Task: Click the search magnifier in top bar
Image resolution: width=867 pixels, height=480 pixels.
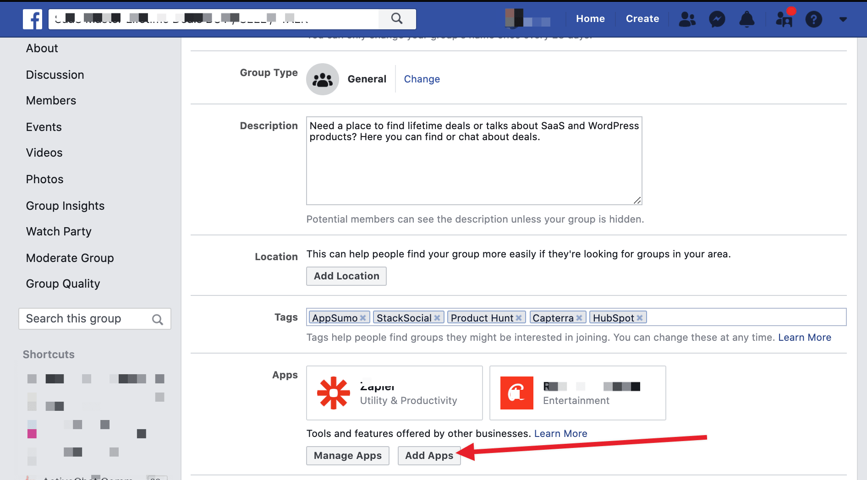Action: (x=397, y=19)
